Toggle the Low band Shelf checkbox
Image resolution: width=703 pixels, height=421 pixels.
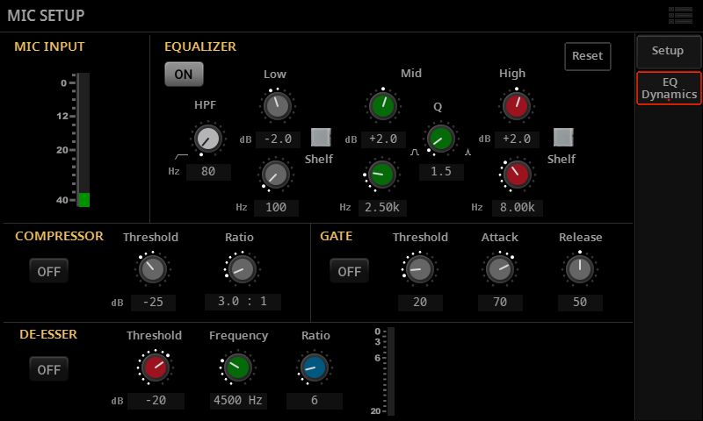tap(322, 138)
